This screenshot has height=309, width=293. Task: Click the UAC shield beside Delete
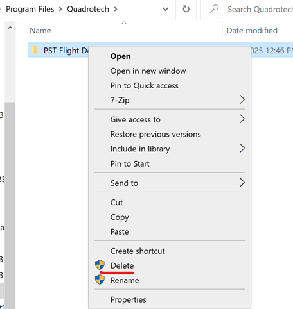(x=100, y=265)
